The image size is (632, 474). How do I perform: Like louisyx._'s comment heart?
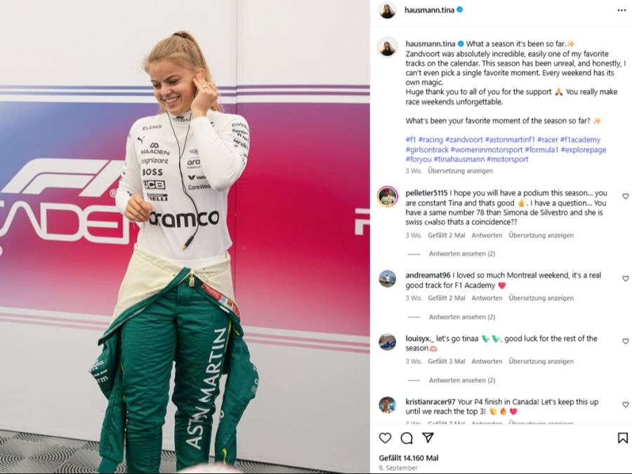(625, 341)
